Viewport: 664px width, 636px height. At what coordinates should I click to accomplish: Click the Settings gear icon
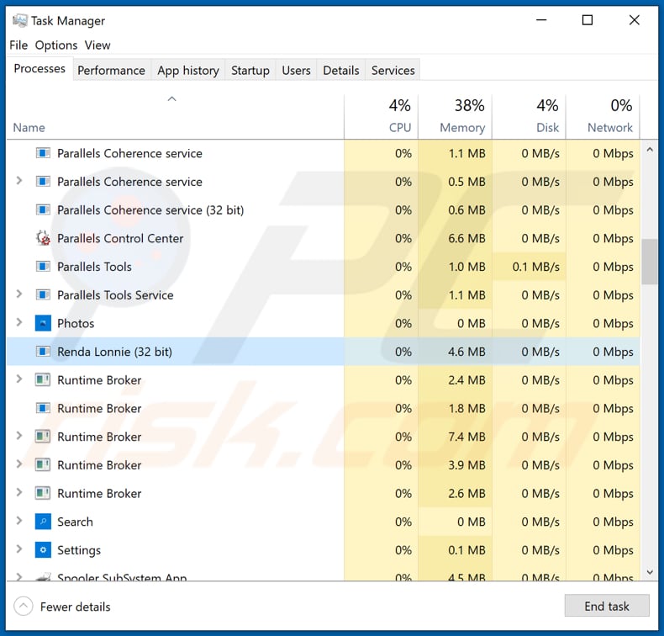(x=43, y=550)
